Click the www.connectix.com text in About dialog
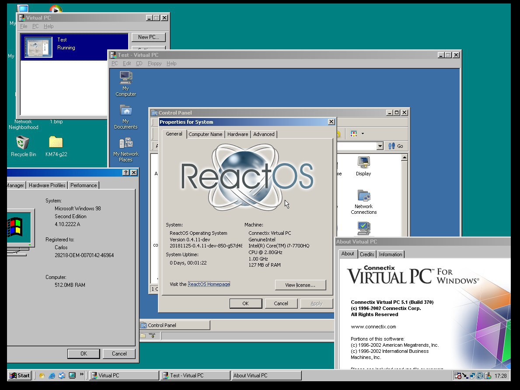This screenshot has height=390, width=520. [x=373, y=327]
